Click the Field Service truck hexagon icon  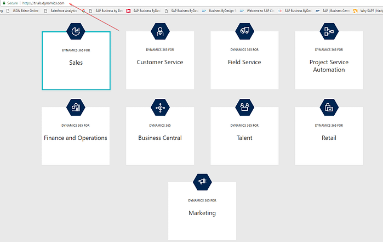point(244,31)
